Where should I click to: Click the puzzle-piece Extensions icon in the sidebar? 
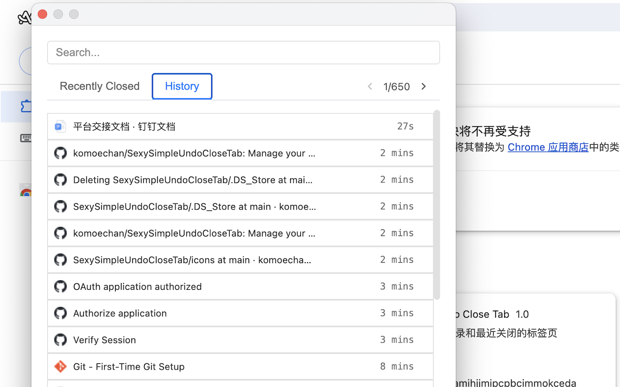[28, 106]
